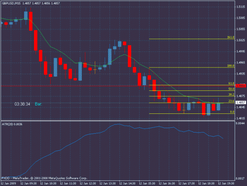Screen dimensions: 247x186
Task: Select the 61.8 Fibonacci level label
Action: pyautogui.click(x=231, y=83)
